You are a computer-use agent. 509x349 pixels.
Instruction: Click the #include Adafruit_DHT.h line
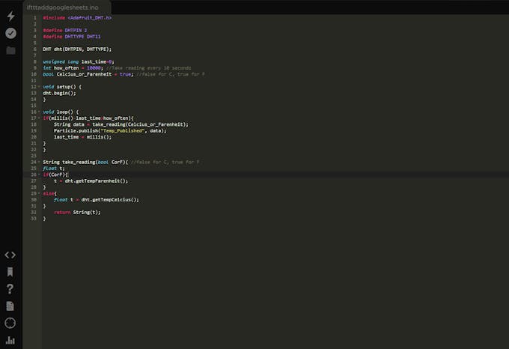click(77, 18)
